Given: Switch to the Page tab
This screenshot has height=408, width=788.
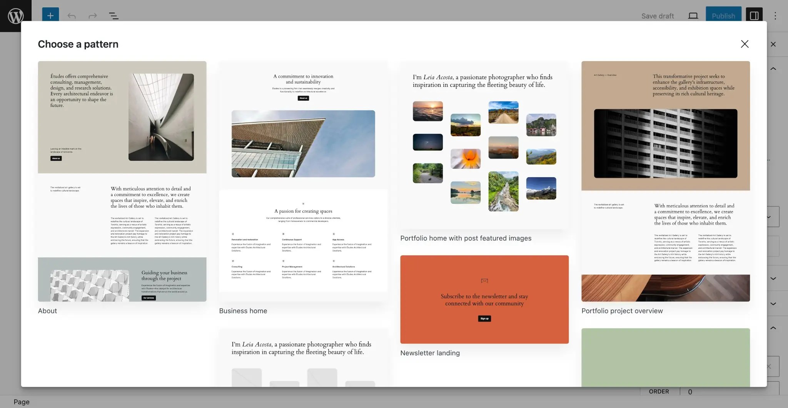Looking at the screenshot, I should click(22, 401).
